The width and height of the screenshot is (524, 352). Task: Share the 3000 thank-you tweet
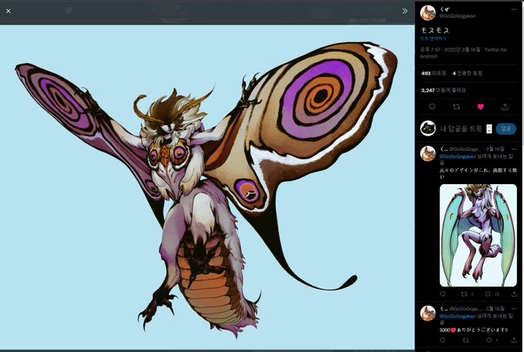tap(514, 340)
